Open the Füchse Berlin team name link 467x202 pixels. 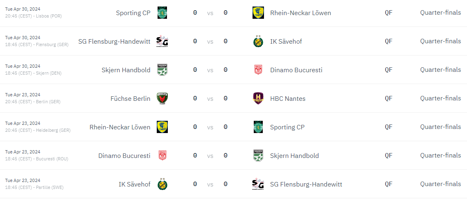pyautogui.click(x=130, y=98)
